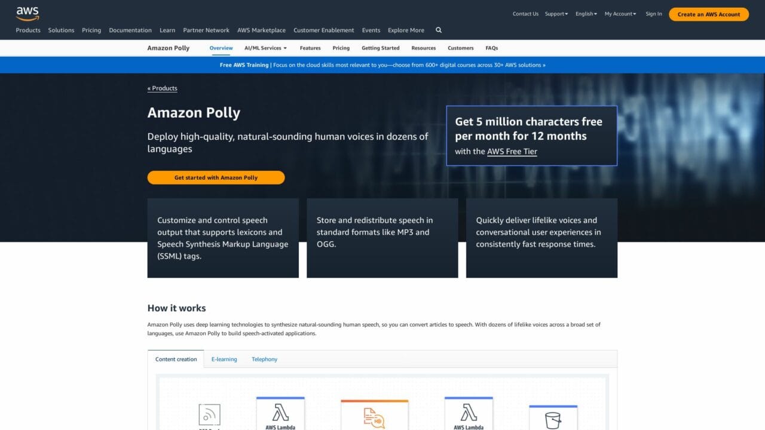765x430 pixels.
Task: Select the Overview tab
Action: pos(221,48)
